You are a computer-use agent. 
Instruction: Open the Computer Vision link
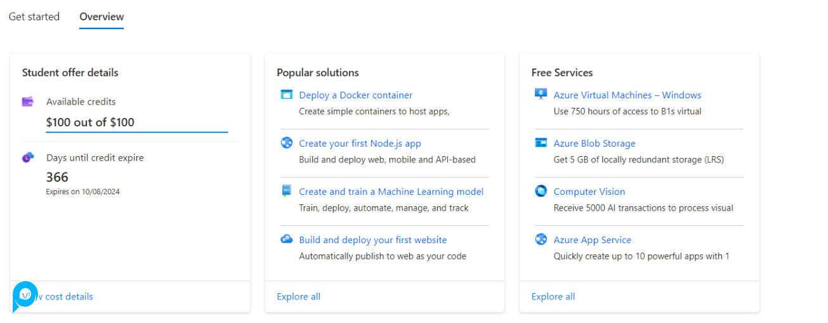[589, 192]
